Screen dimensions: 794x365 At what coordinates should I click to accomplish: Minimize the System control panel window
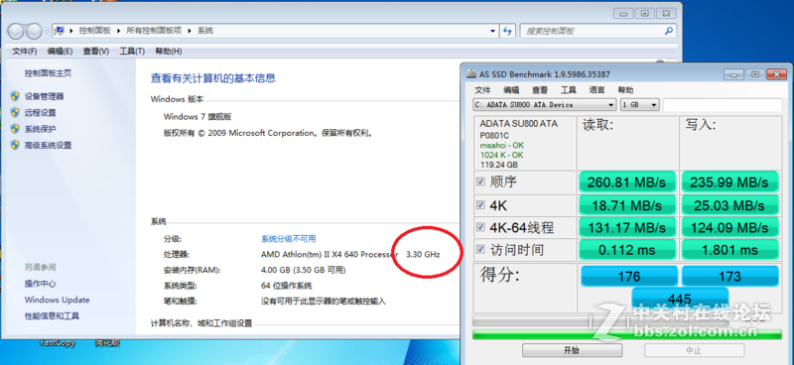coord(624,14)
